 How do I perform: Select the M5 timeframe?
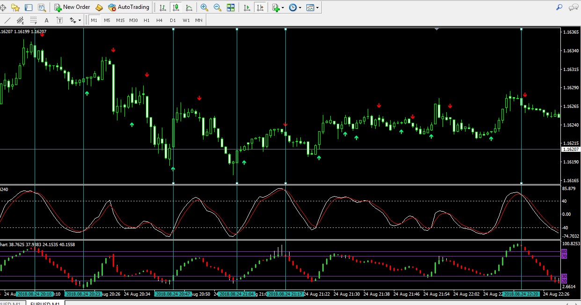(107, 20)
